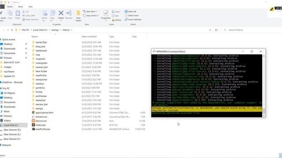Click Select none in the ribbon
The height and width of the screenshot is (158, 282).
(x=132, y=15)
